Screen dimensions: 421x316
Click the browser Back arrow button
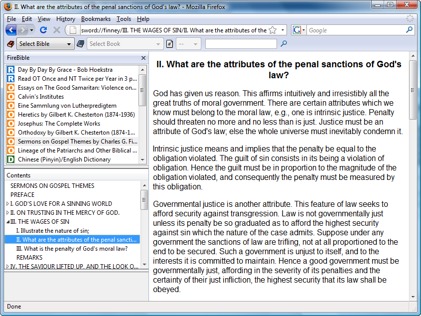coord(11,30)
